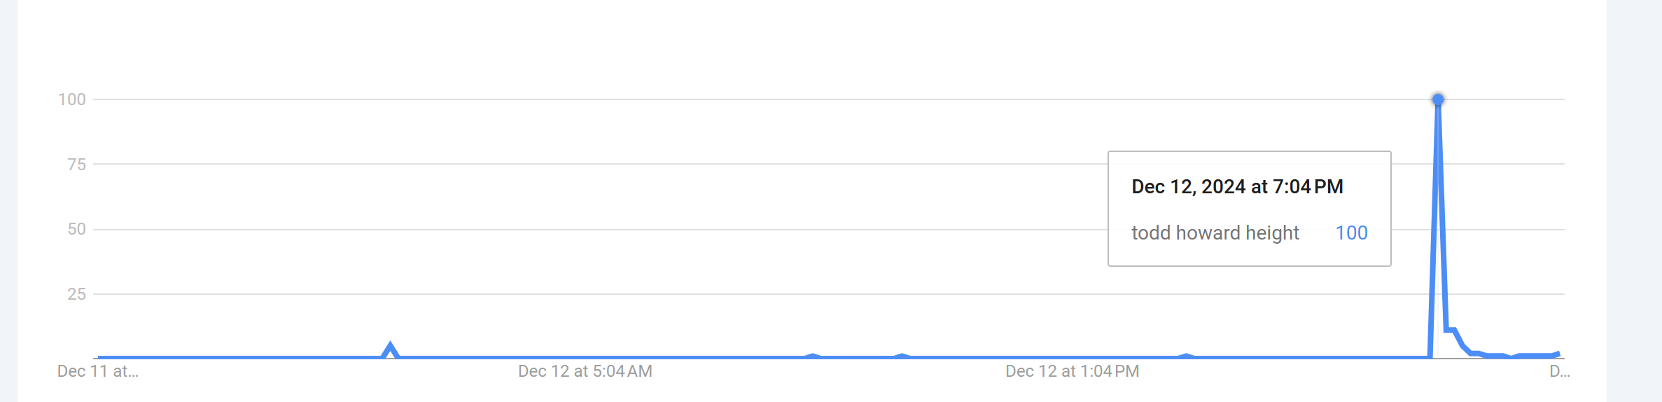Click the 100 label on the vertical axis
The width and height of the screenshot is (1662, 402).
pos(72,99)
